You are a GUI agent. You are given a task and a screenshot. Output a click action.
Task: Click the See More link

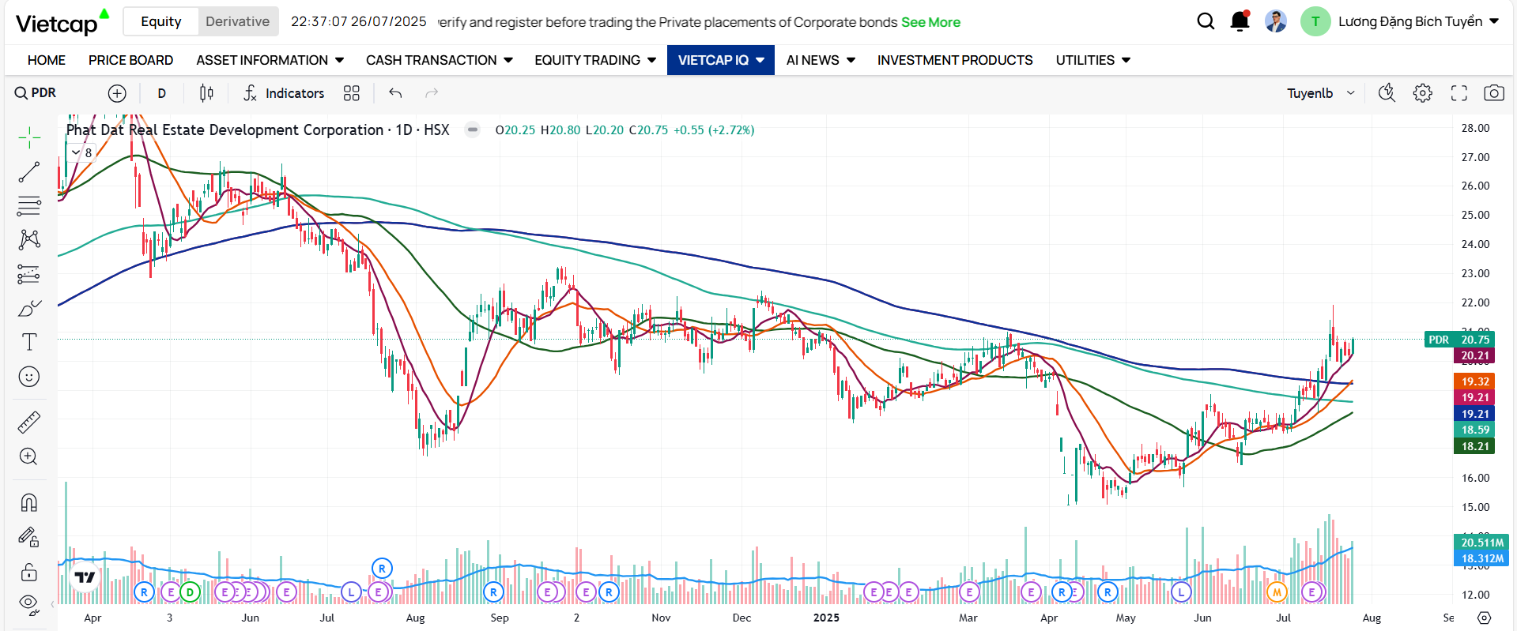tap(930, 22)
